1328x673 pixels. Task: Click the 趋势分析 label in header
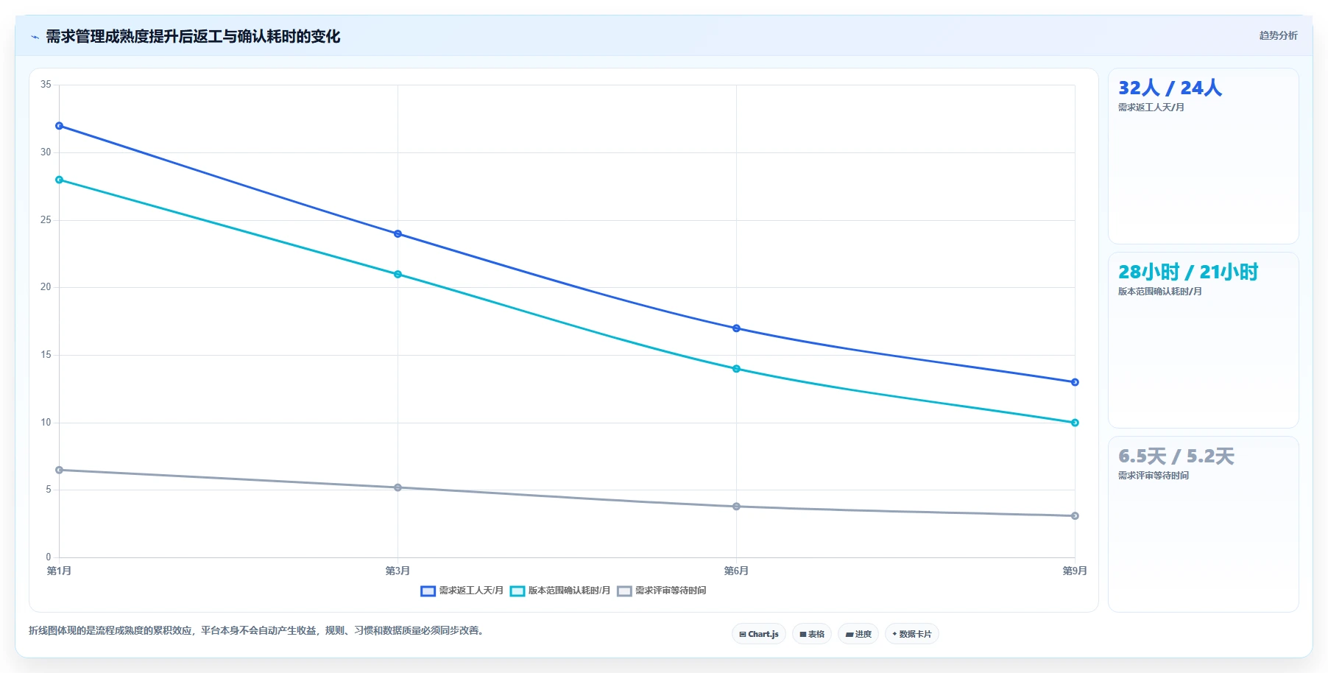click(x=1278, y=35)
